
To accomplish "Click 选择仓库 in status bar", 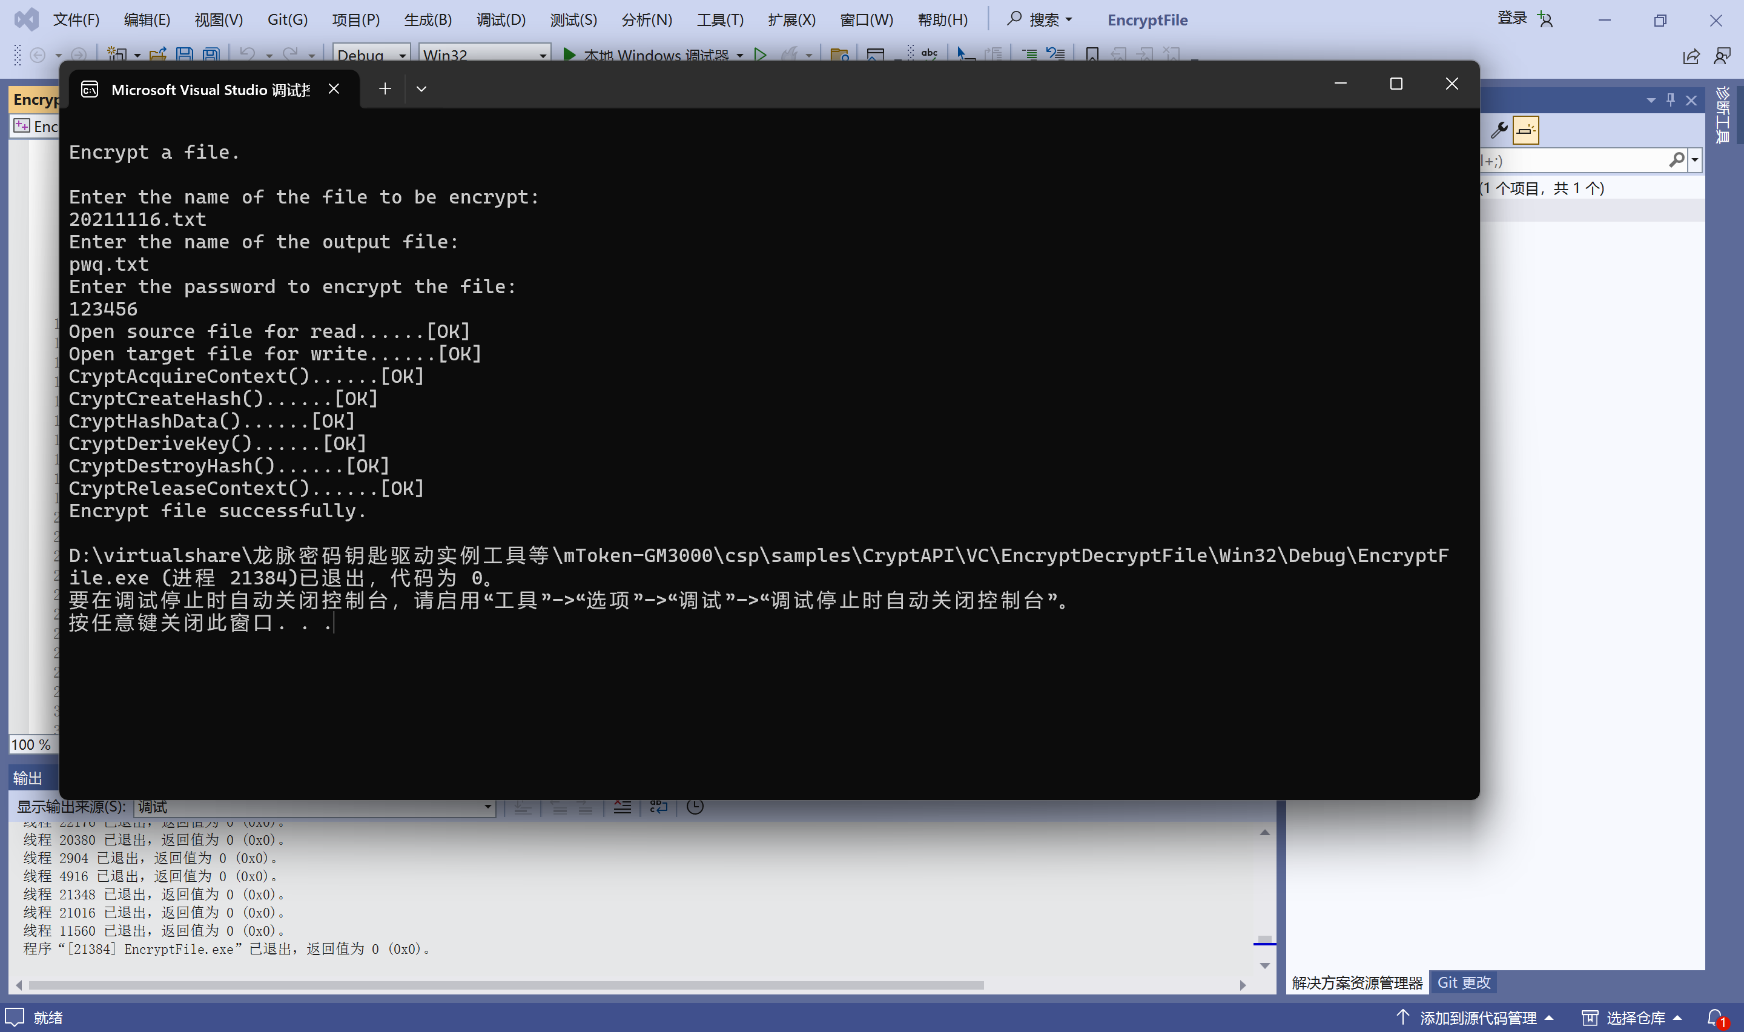I will coord(1635,1017).
